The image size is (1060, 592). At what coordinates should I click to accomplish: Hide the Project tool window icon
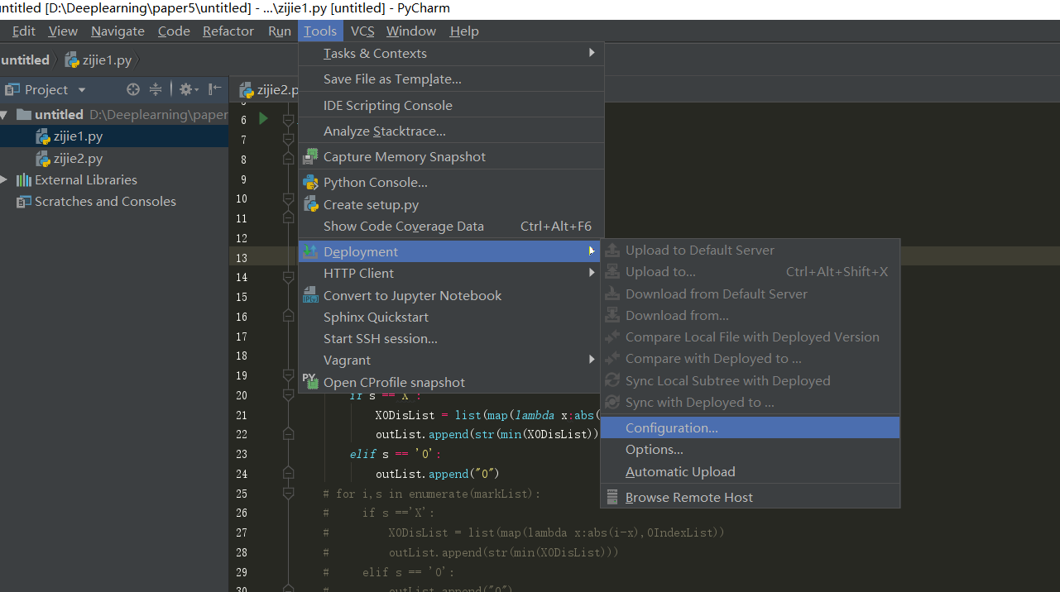tap(215, 89)
